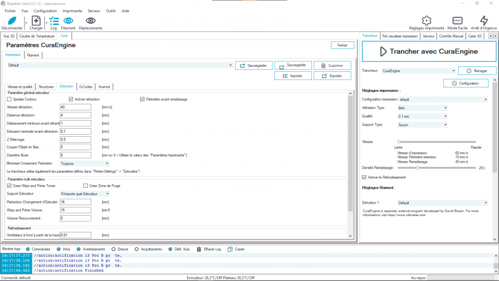Open the Configuration menu
The height and width of the screenshot is (281, 499).
pos(45,11)
